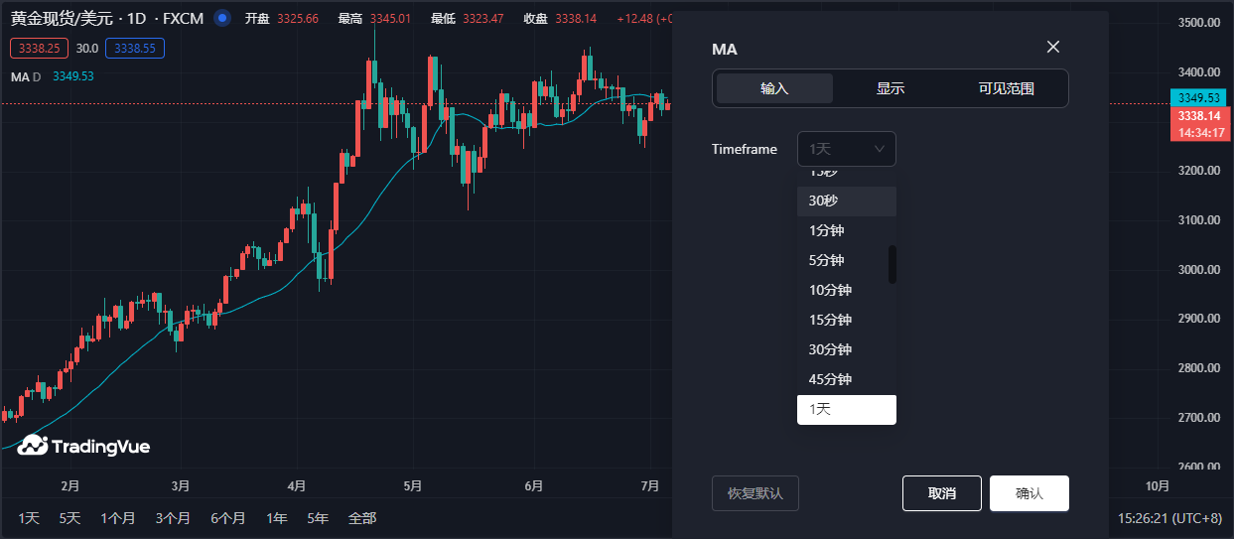The height and width of the screenshot is (539, 1234).
Task: Set chart range to 3个月
Action: (173, 518)
